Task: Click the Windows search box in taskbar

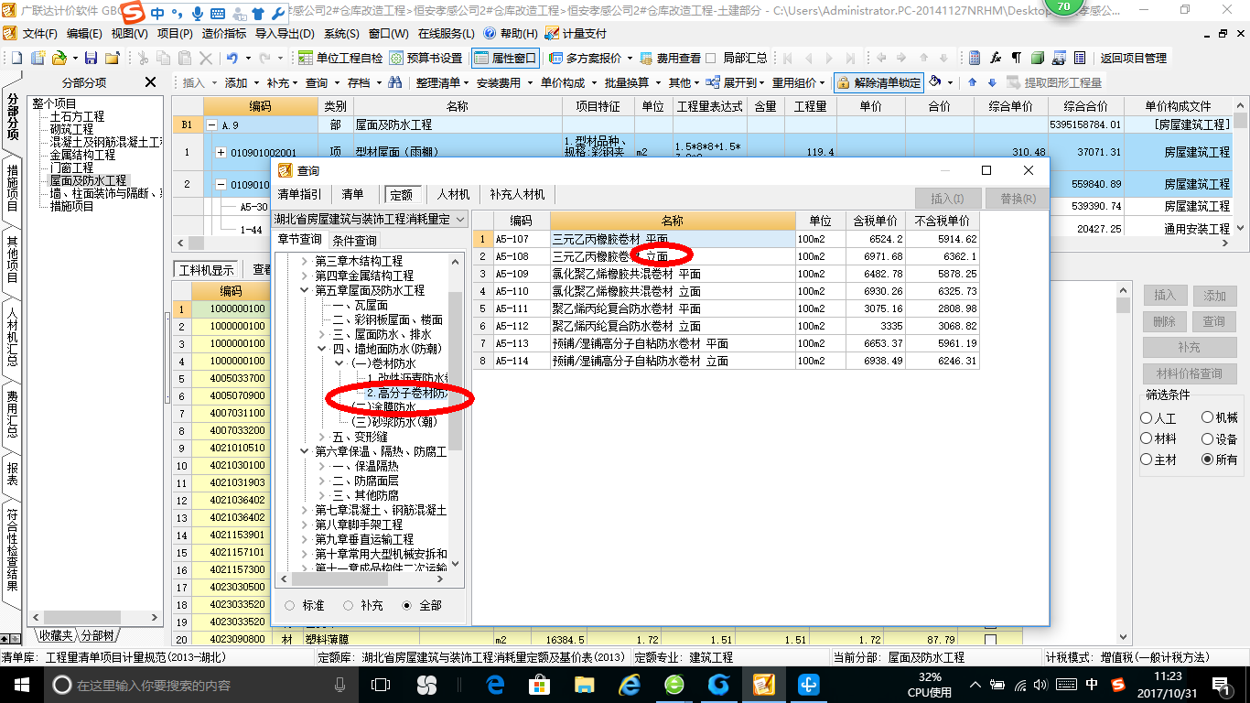Action: tap(199, 685)
